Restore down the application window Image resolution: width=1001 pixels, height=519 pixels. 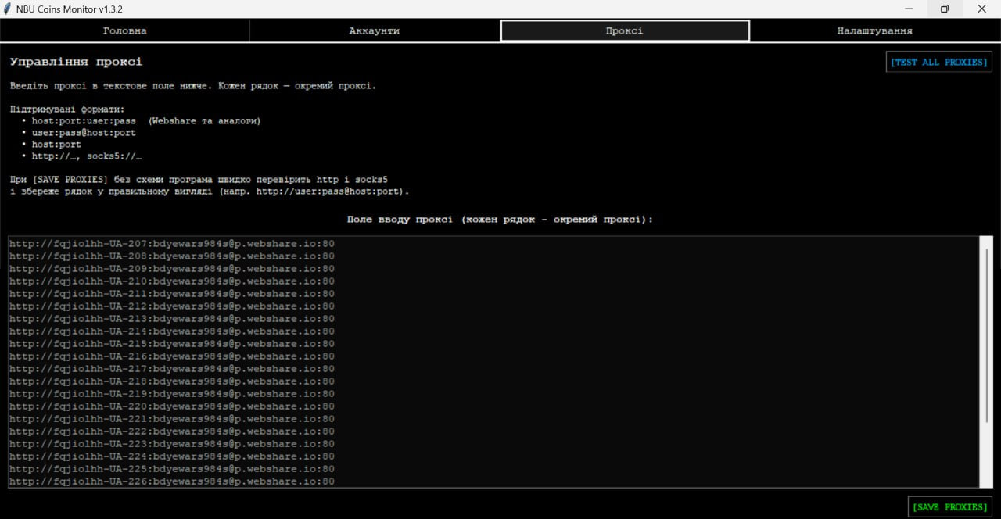coord(945,9)
